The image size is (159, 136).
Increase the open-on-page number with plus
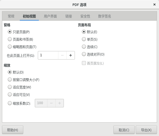71,55
